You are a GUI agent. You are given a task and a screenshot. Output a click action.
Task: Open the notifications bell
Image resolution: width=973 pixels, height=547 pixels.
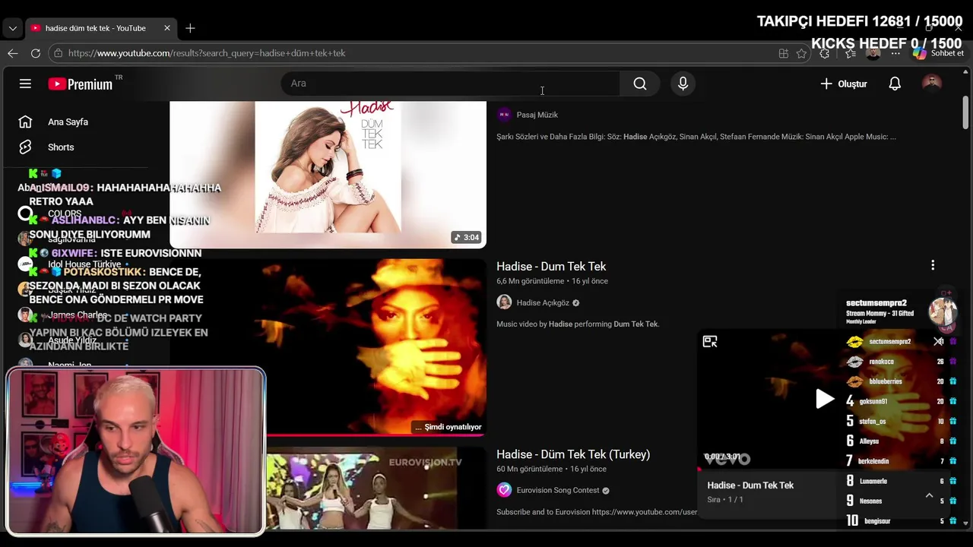(895, 84)
